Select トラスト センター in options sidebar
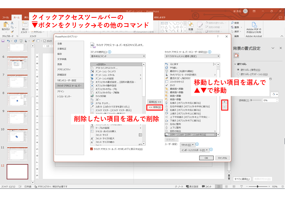 pyautogui.click(x=69, y=97)
